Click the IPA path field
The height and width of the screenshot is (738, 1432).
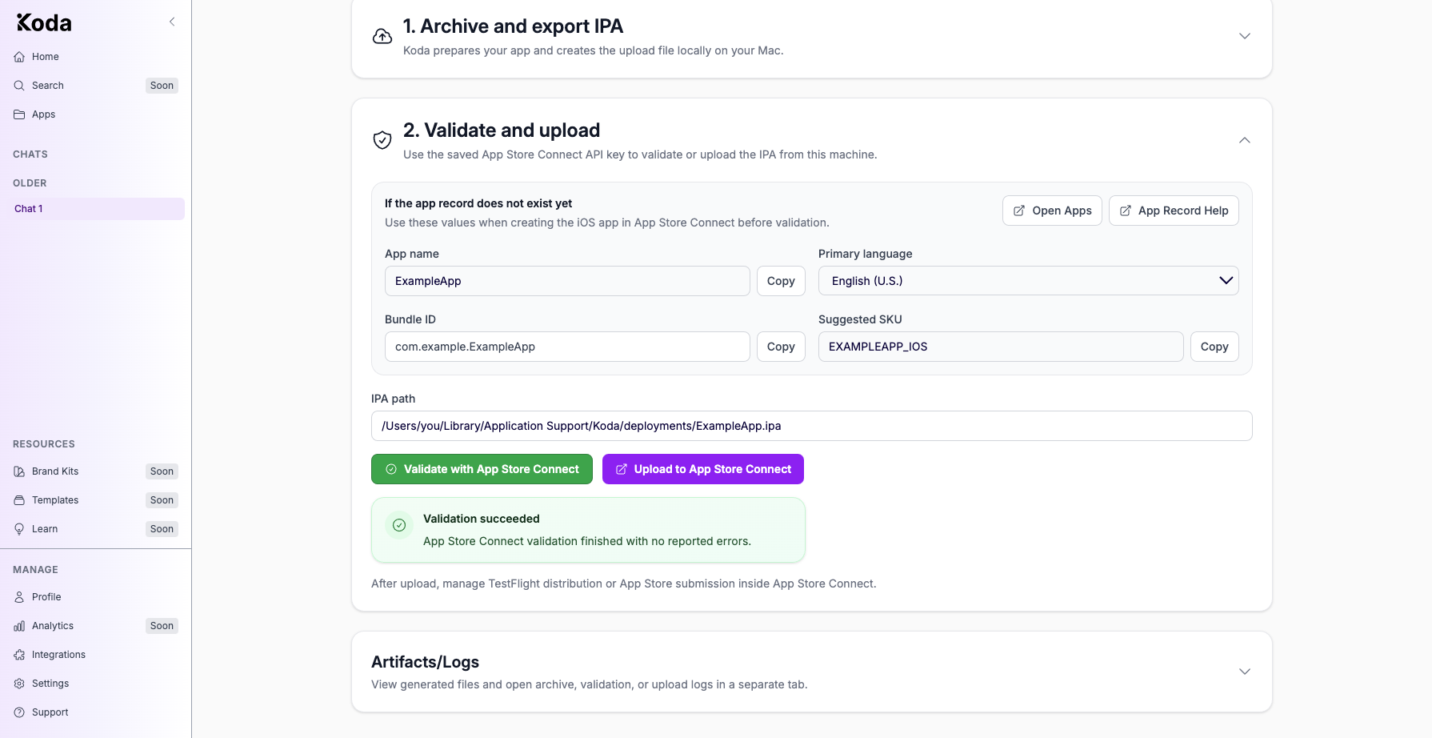click(x=812, y=426)
